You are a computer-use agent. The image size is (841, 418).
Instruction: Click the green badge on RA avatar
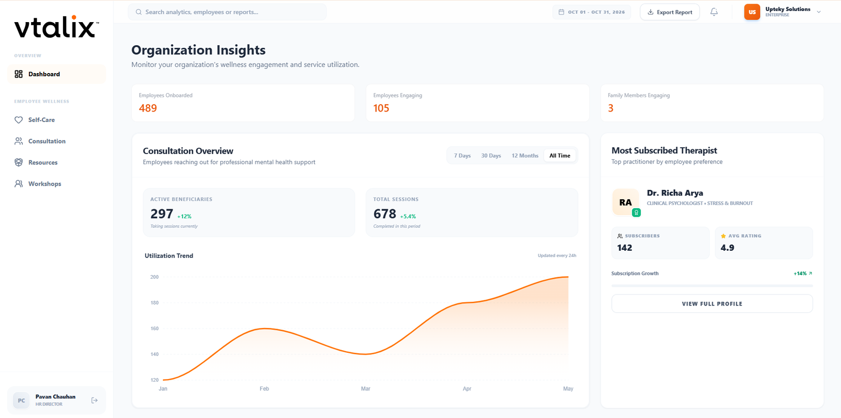coord(636,213)
